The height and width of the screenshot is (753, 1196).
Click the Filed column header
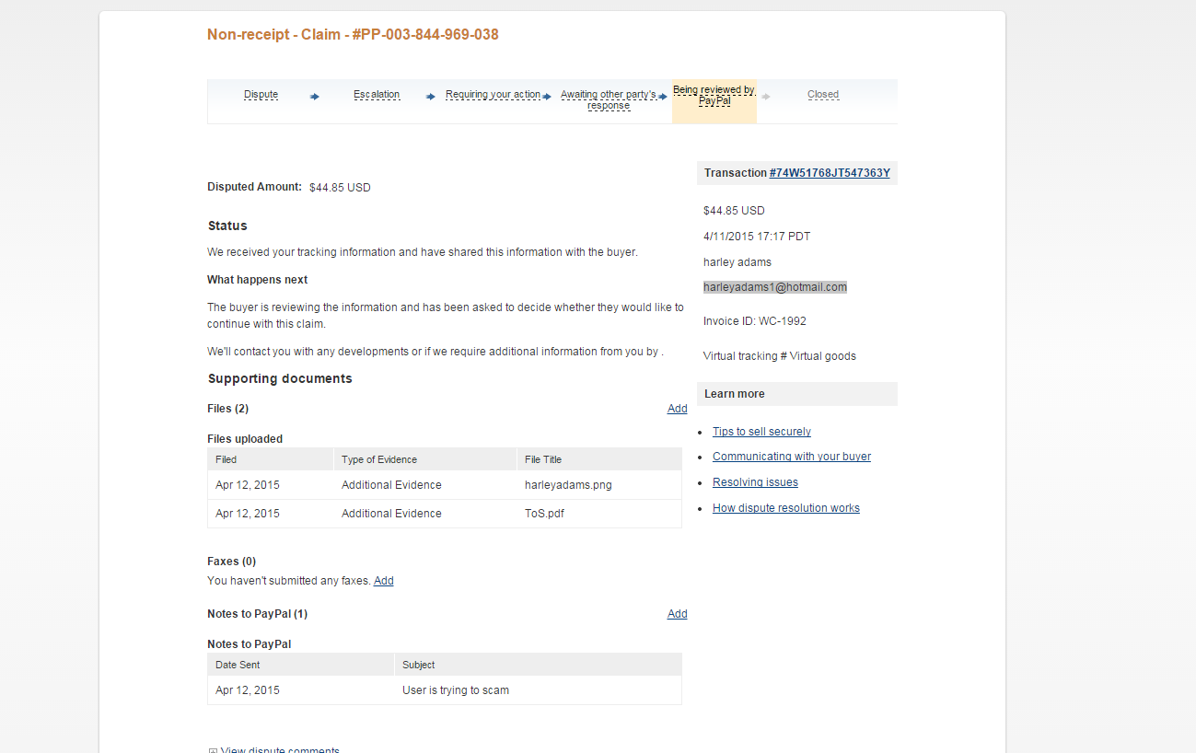point(271,459)
